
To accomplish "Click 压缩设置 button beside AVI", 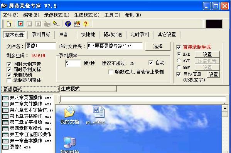I will pos(207,61).
